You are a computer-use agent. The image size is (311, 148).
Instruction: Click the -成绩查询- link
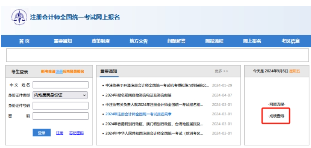pyautogui.click(x=277, y=116)
